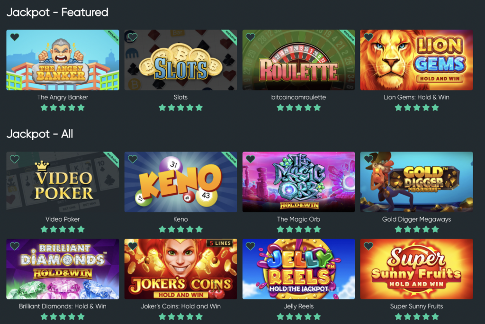Favorite The Angry Banker with heart icon

[x=15, y=37]
